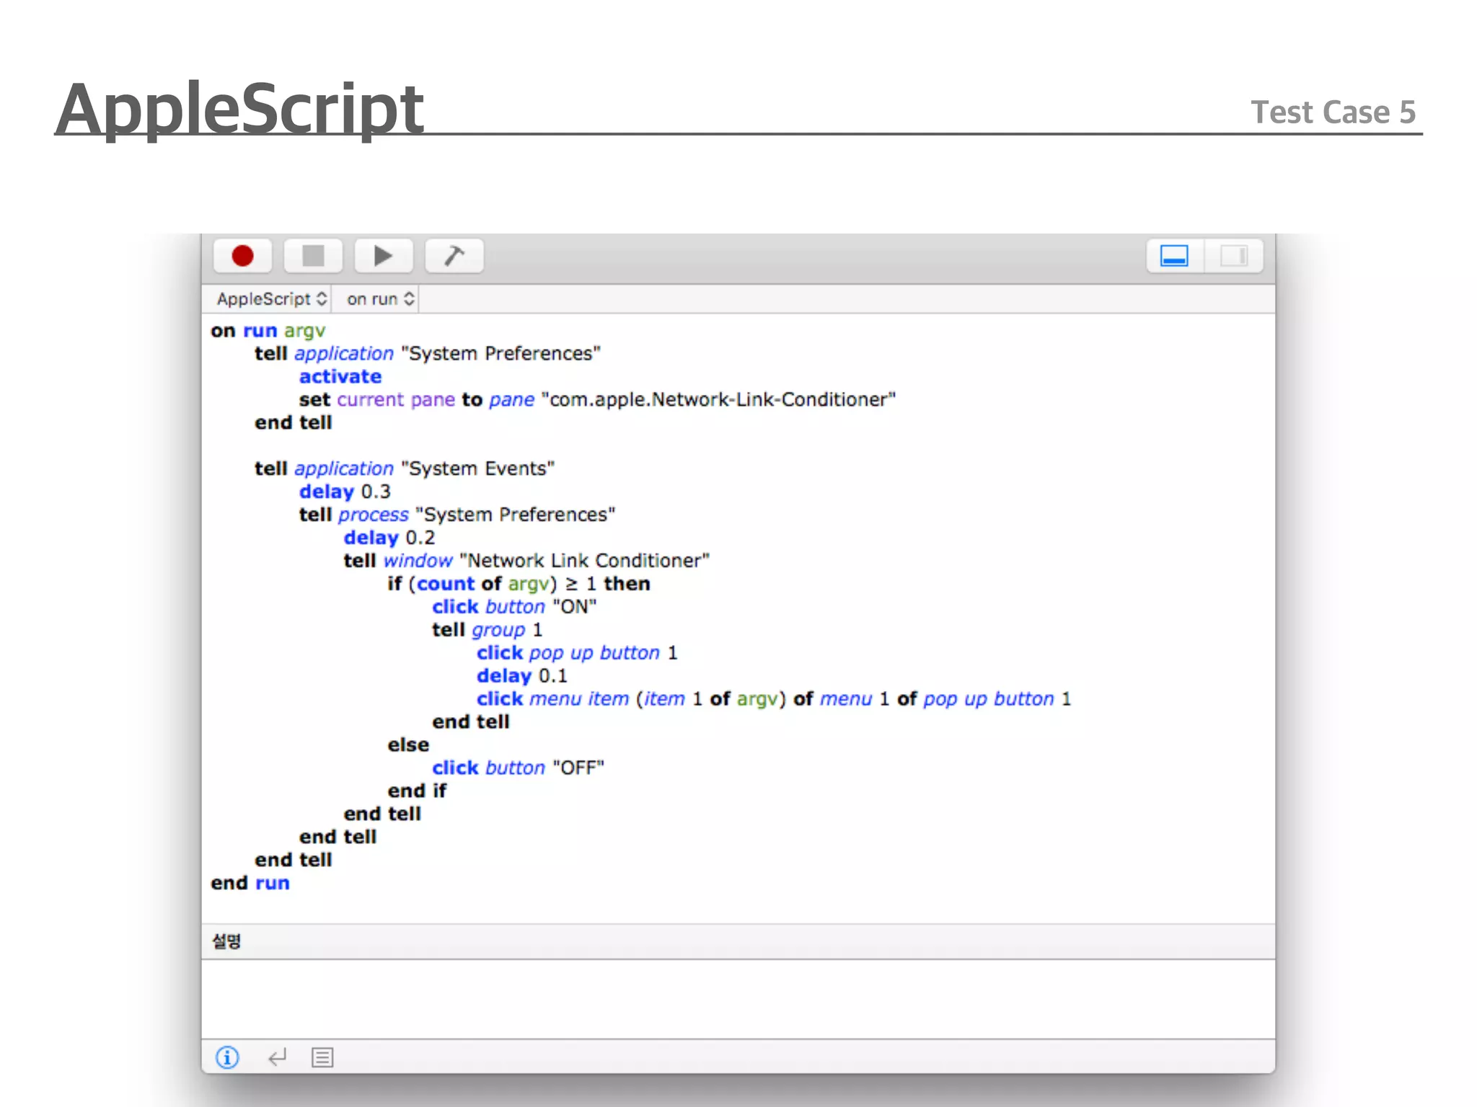The height and width of the screenshot is (1107, 1477).
Task: Show the result via return-arrow icon
Action: coord(277,1057)
